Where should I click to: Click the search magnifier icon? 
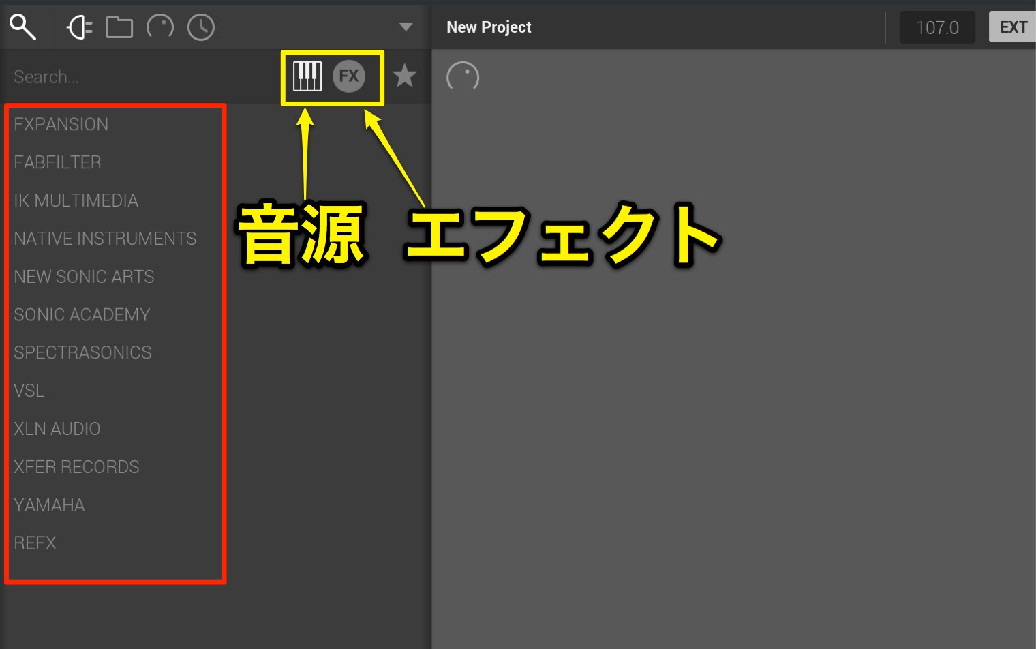click(22, 27)
